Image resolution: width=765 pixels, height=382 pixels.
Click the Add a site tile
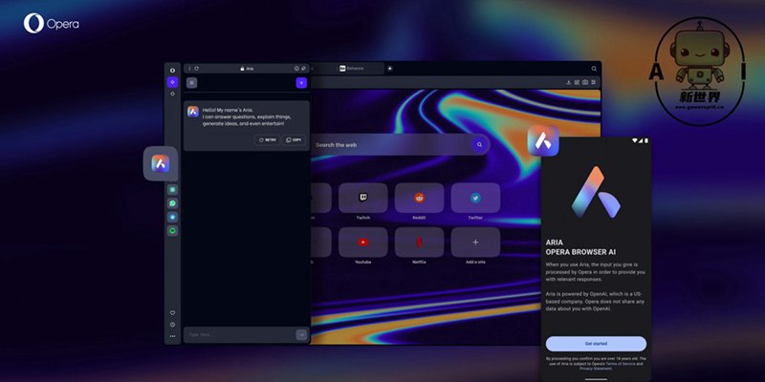click(x=475, y=242)
